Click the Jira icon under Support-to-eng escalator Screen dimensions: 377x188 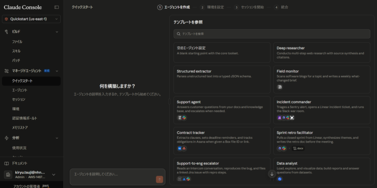pyautogui.click(x=184, y=179)
